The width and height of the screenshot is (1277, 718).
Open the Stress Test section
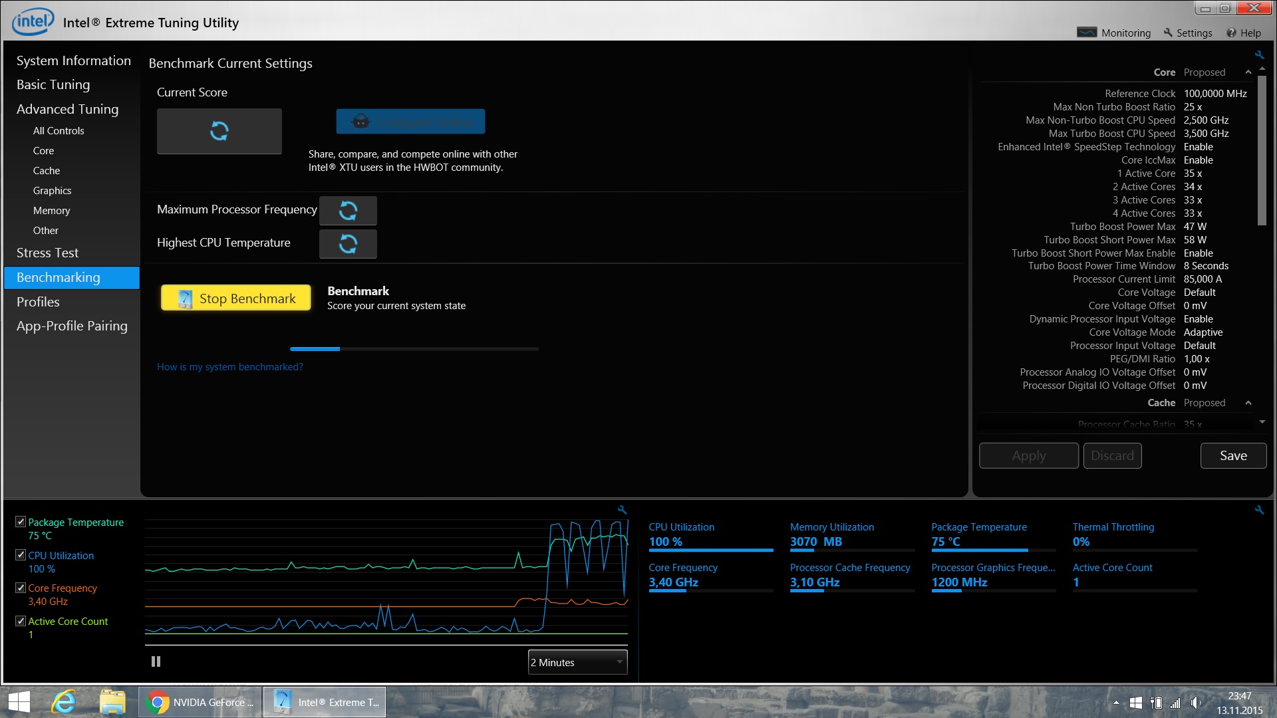[x=47, y=253]
